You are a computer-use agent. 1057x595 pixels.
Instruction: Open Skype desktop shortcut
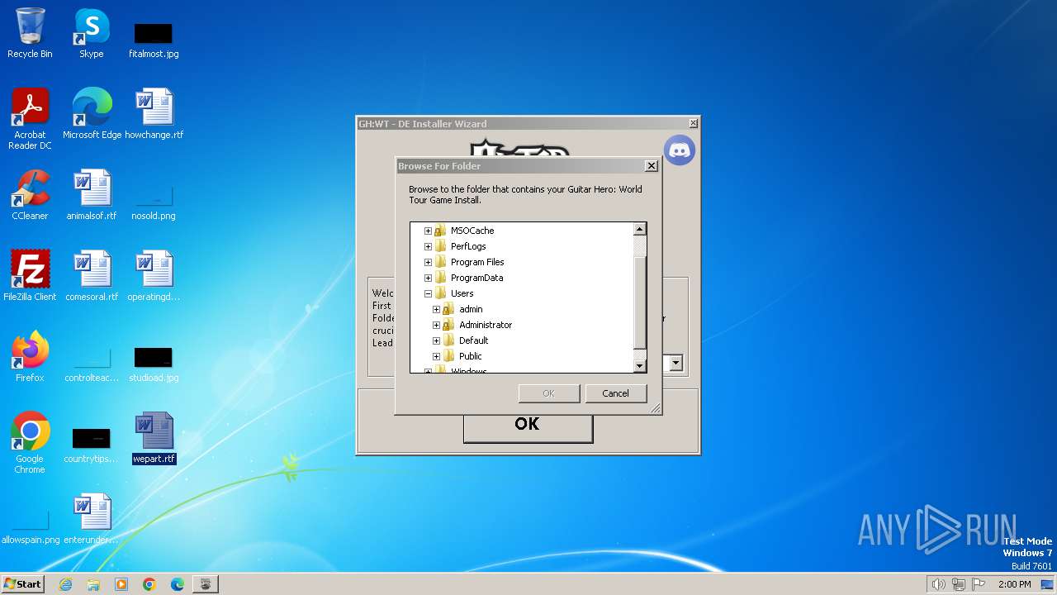click(91, 34)
